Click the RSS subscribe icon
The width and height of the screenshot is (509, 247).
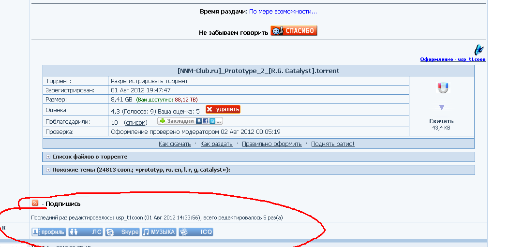[35, 203]
